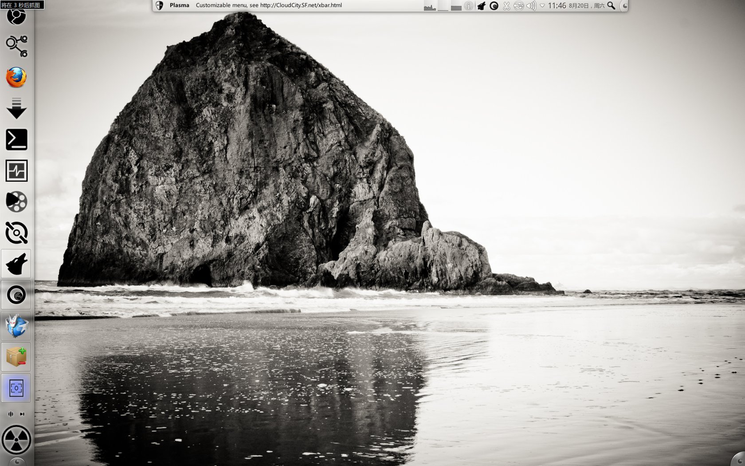
Task: Open the volume speaker tray icon
Action: pyautogui.click(x=531, y=6)
